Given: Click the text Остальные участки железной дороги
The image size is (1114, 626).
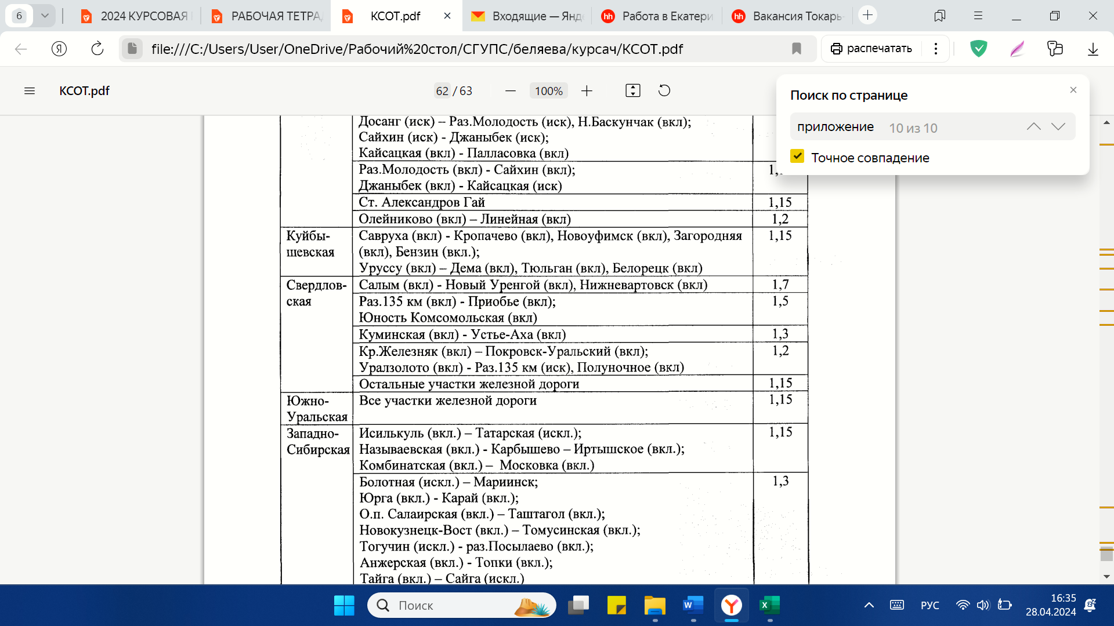Looking at the screenshot, I should pos(469,384).
